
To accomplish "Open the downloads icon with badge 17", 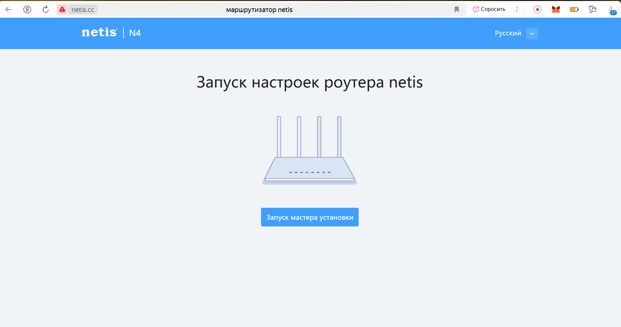I will pos(612,10).
